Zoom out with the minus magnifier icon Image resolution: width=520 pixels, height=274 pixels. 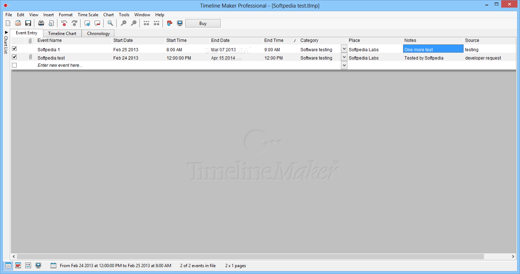pyautogui.click(x=134, y=23)
